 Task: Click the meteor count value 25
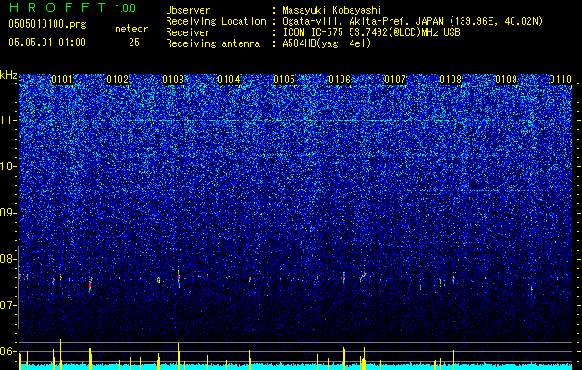[134, 43]
